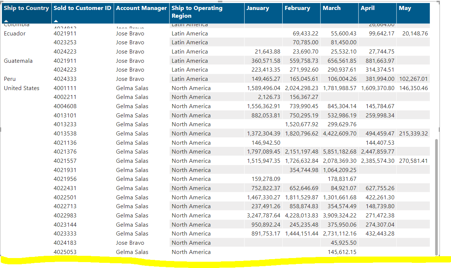This screenshot has width=451, height=268.
Task: Click customer ID 4022983
Action: [65, 216]
